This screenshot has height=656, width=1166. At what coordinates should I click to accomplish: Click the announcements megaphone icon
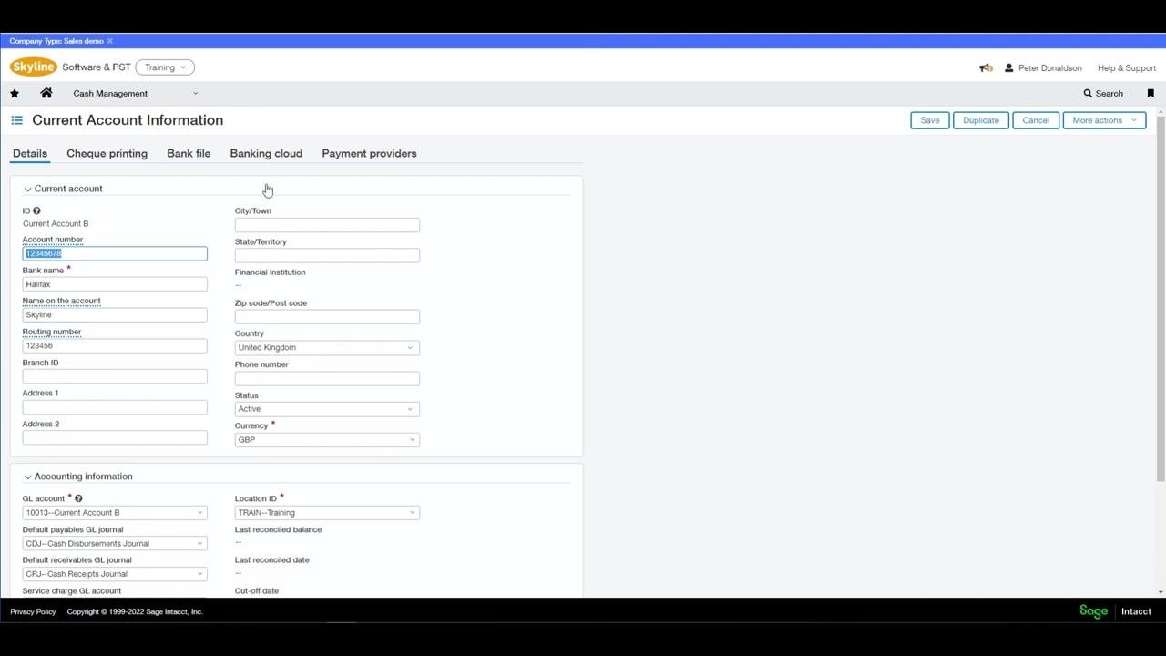(986, 67)
